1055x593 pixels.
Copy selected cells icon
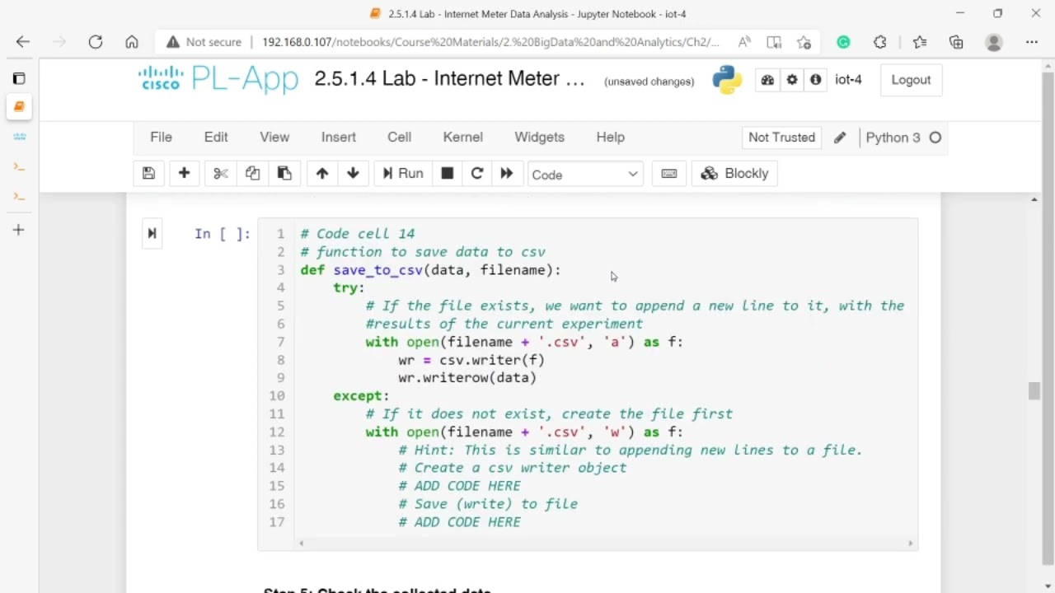[252, 174]
